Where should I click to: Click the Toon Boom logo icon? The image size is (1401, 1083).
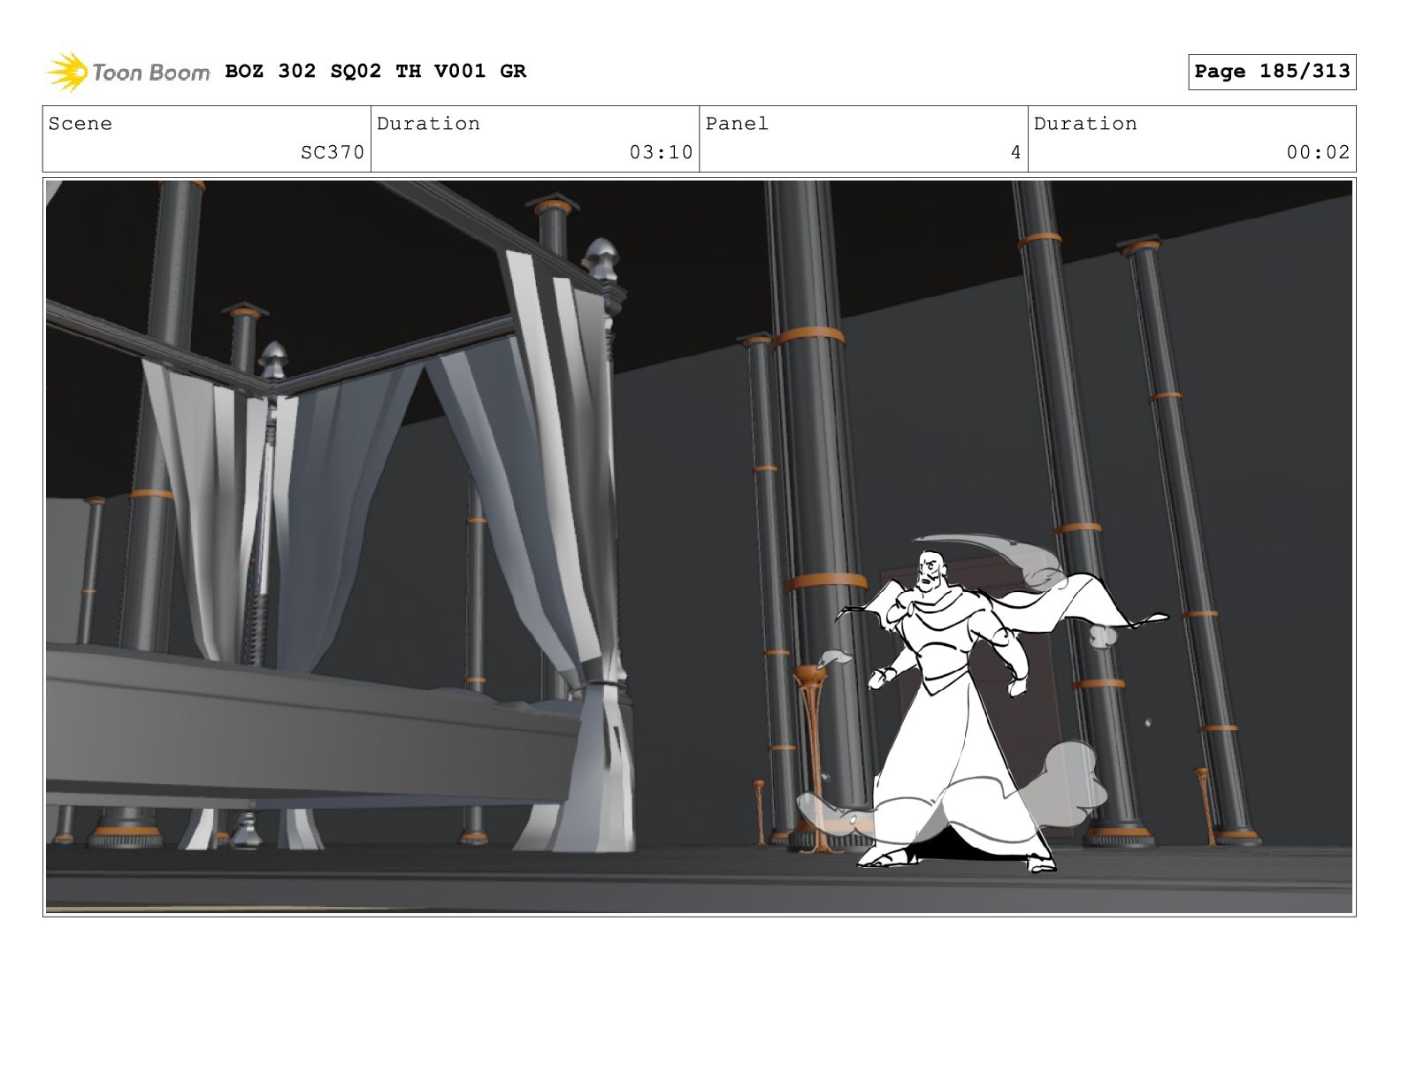[x=67, y=72]
